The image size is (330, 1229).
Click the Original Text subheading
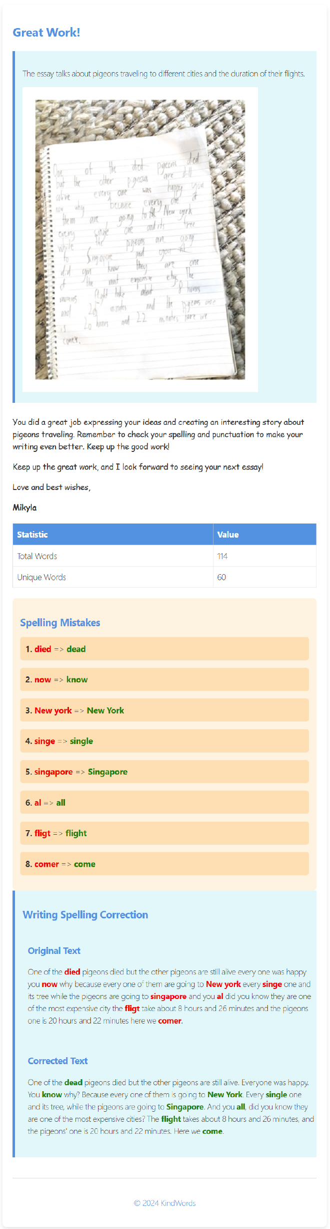click(x=54, y=951)
